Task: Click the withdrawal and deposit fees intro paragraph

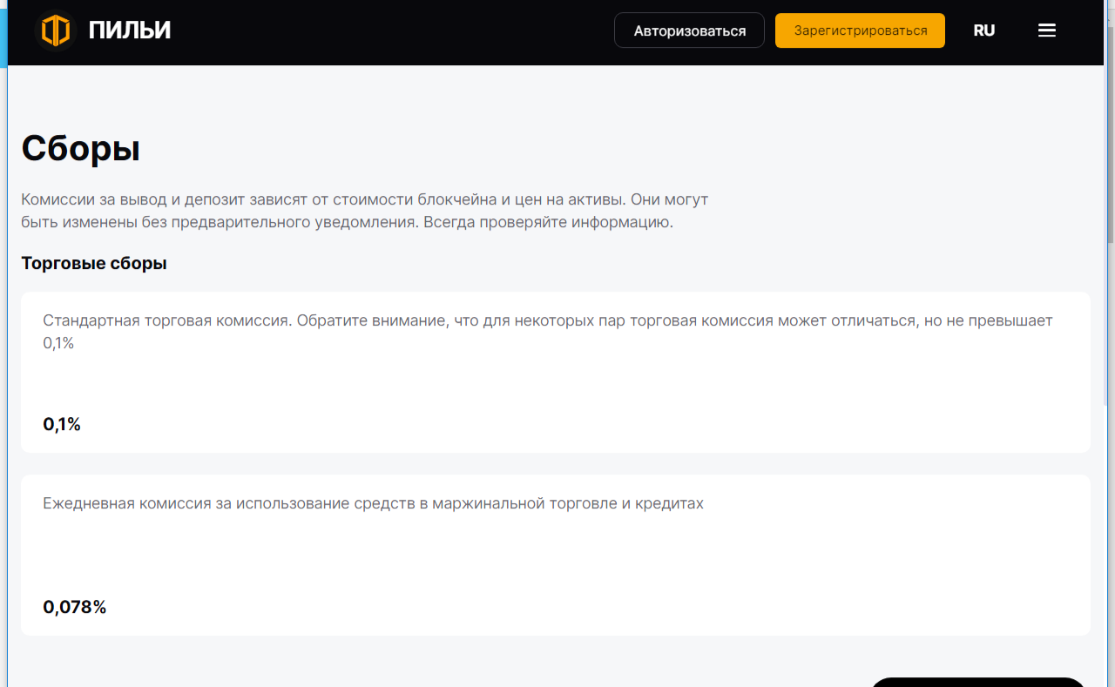Action: click(364, 211)
